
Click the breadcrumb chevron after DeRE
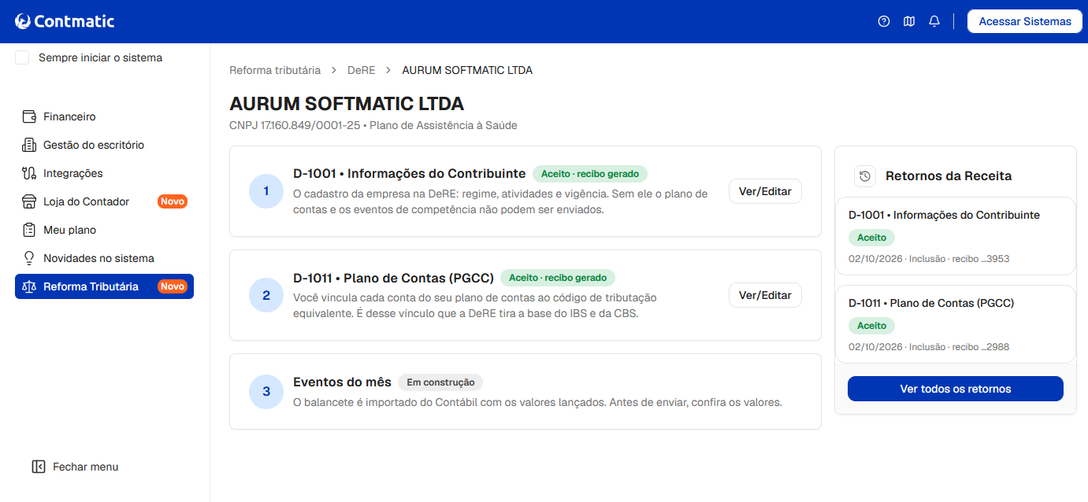(388, 70)
